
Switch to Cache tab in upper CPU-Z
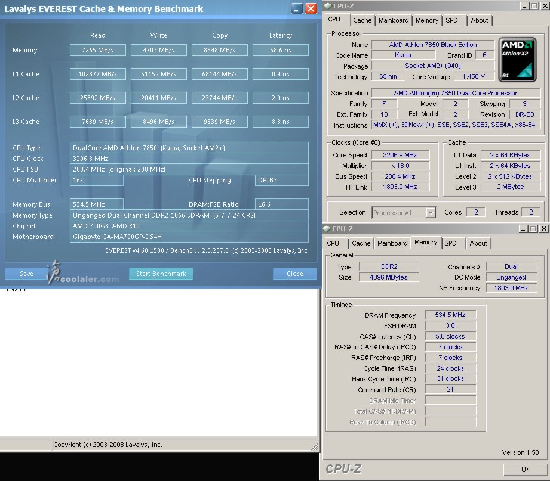coord(362,20)
